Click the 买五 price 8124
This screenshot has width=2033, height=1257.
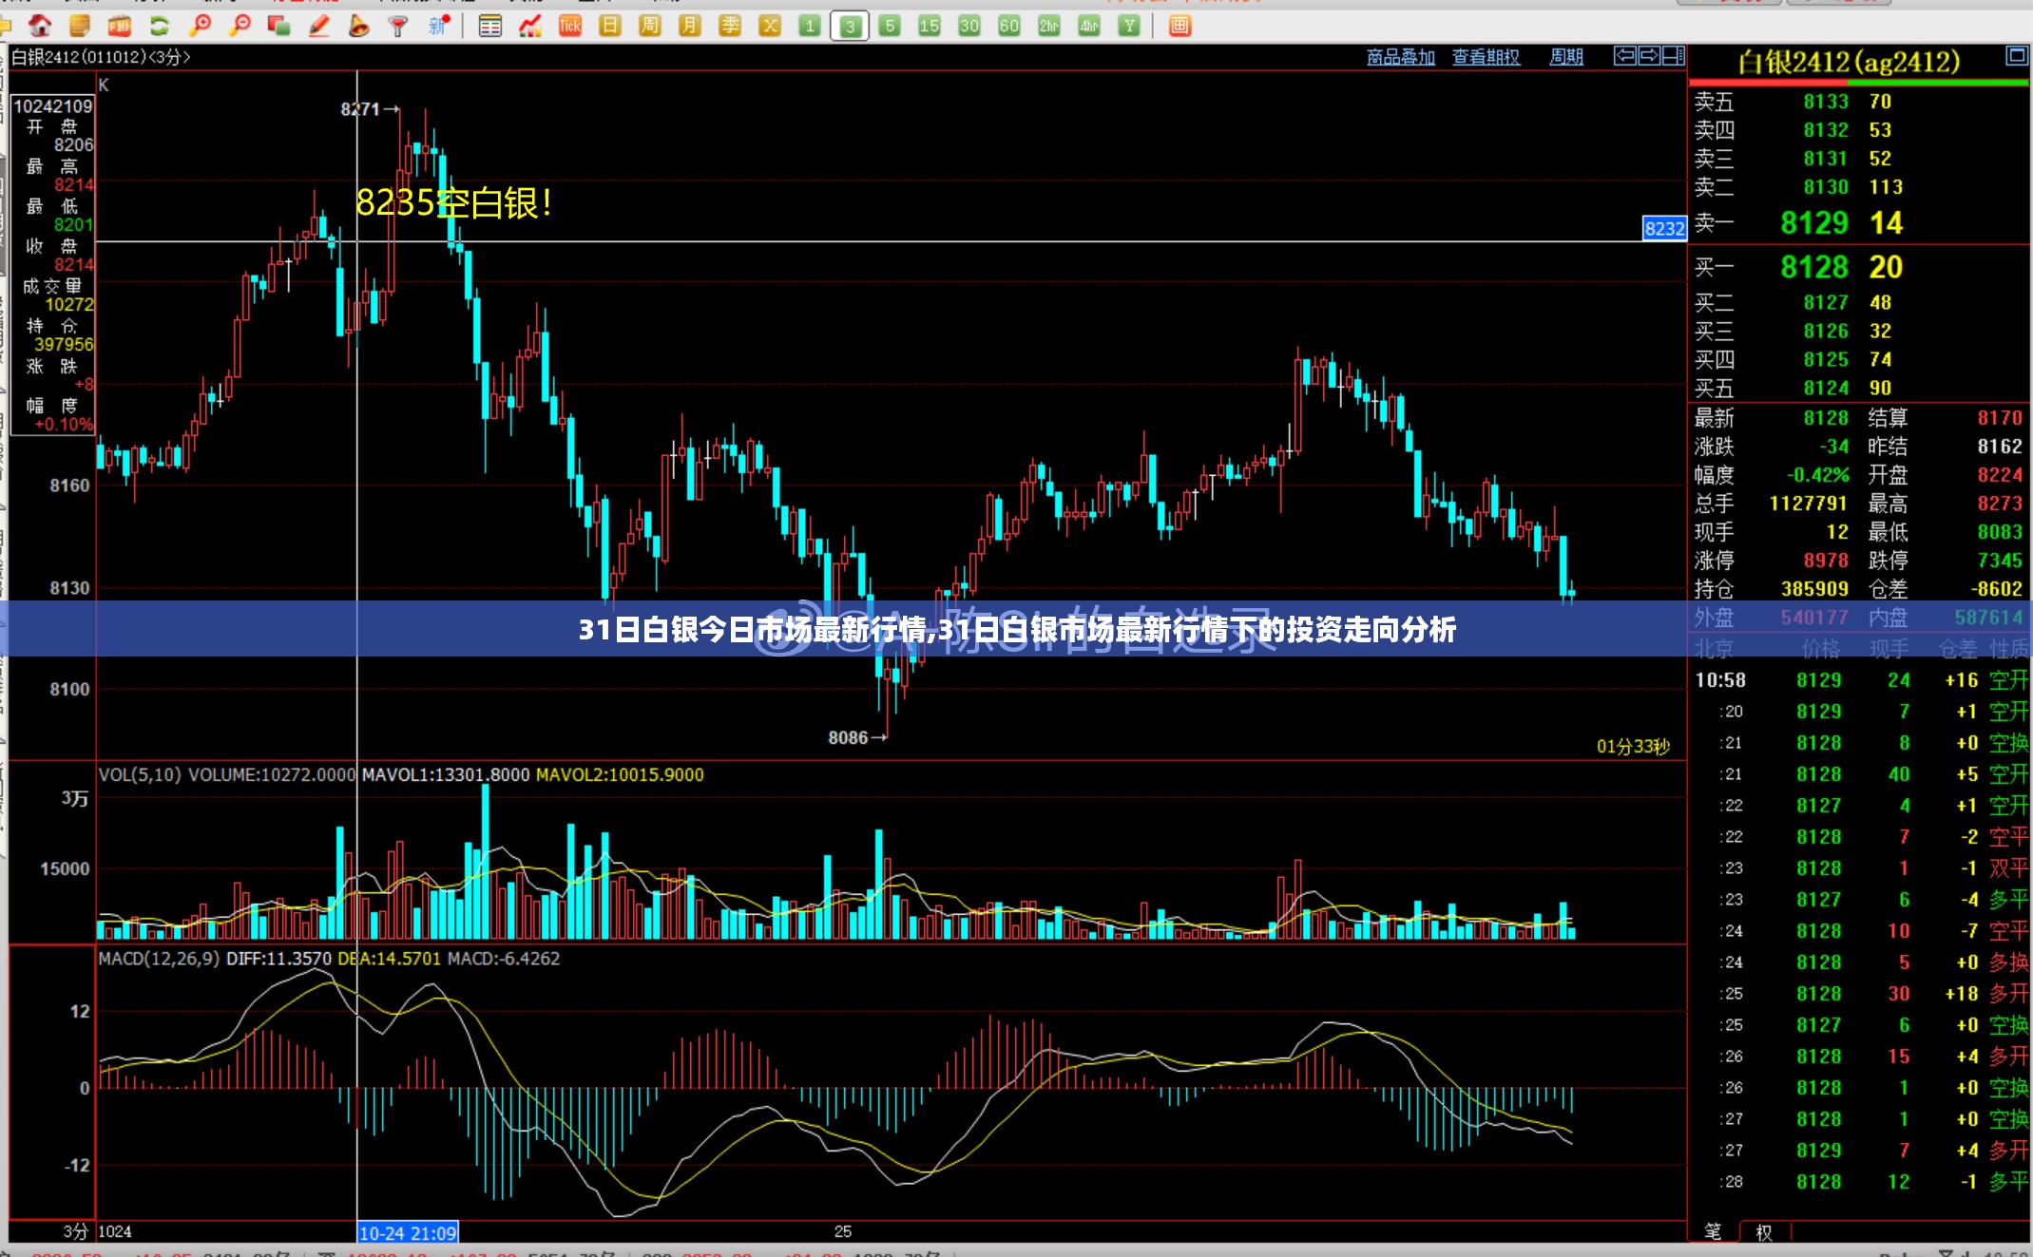(1826, 389)
